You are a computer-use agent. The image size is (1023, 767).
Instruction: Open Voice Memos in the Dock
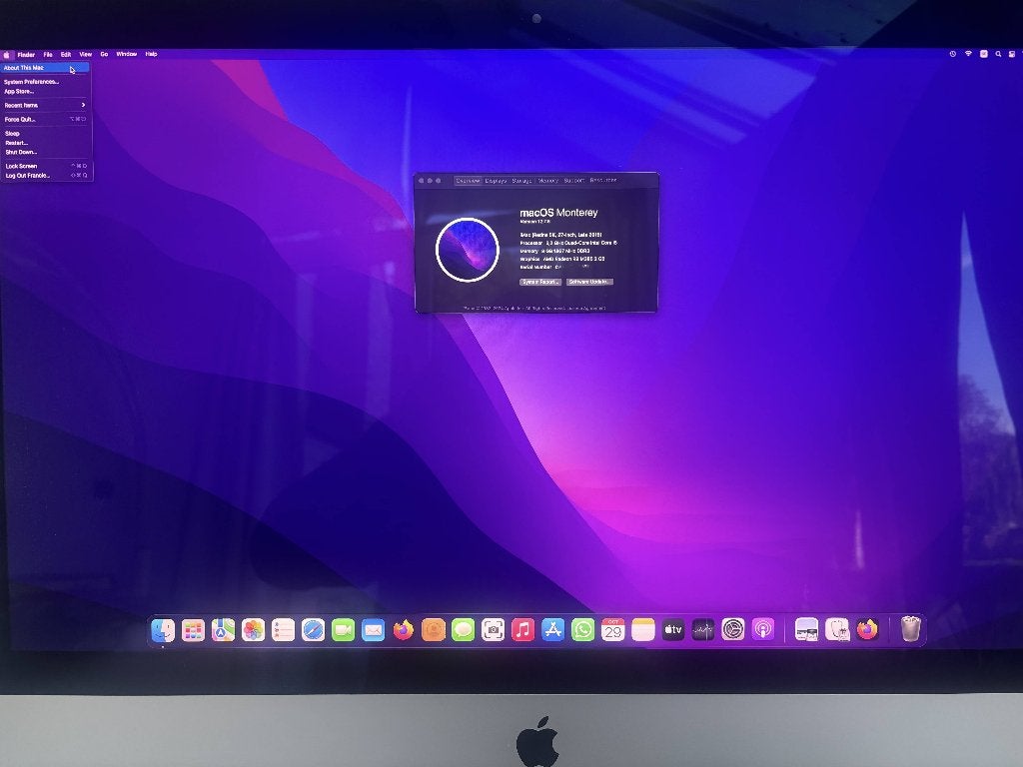click(x=703, y=630)
